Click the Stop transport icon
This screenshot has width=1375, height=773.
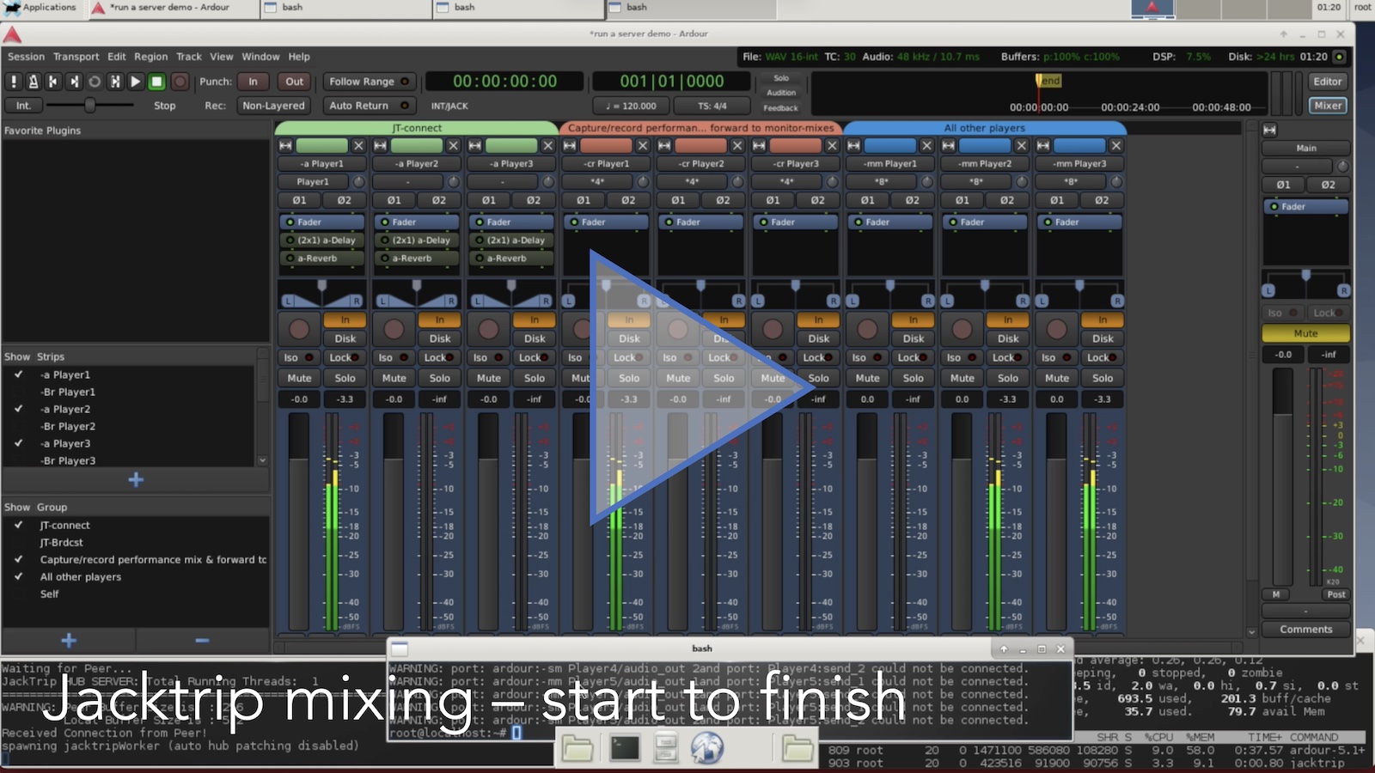click(x=156, y=82)
